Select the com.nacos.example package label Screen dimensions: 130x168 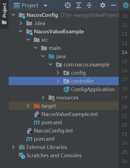pos(86,65)
